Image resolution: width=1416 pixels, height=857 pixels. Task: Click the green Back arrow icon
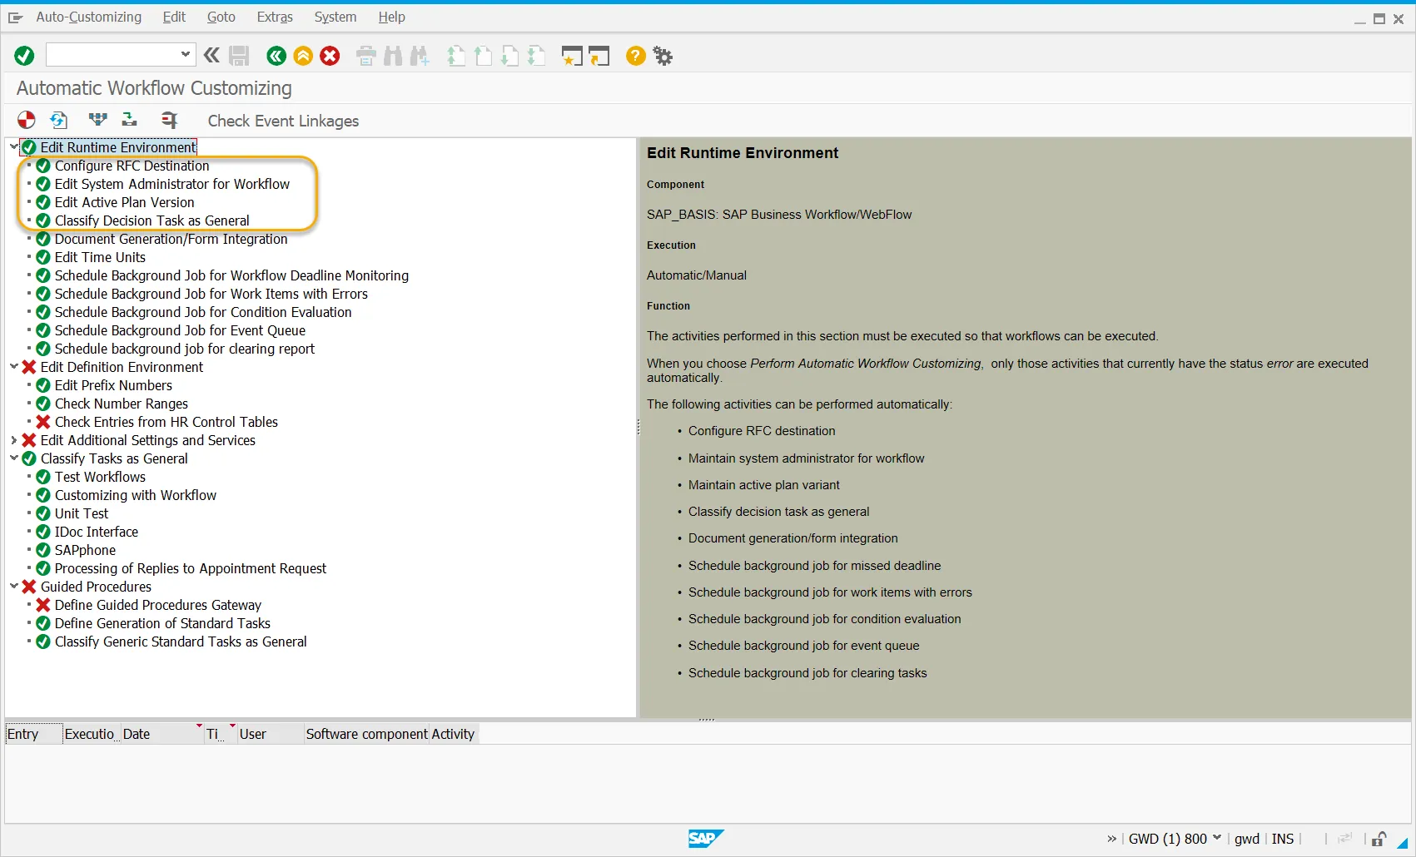276,56
